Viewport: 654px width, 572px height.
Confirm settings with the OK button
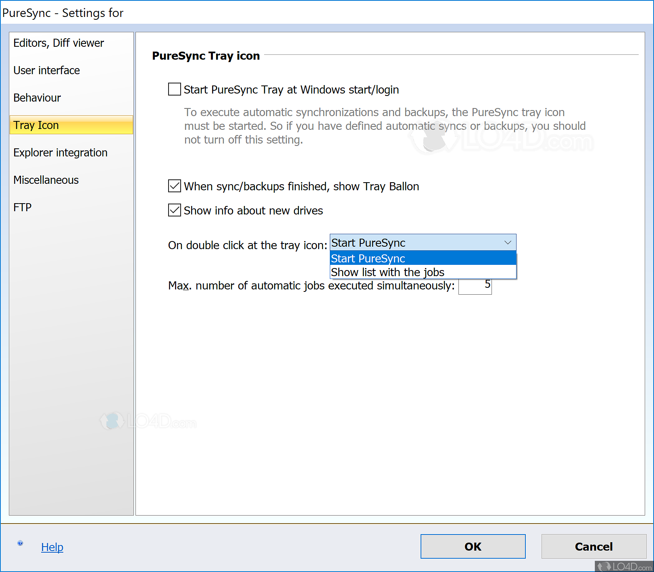473,547
